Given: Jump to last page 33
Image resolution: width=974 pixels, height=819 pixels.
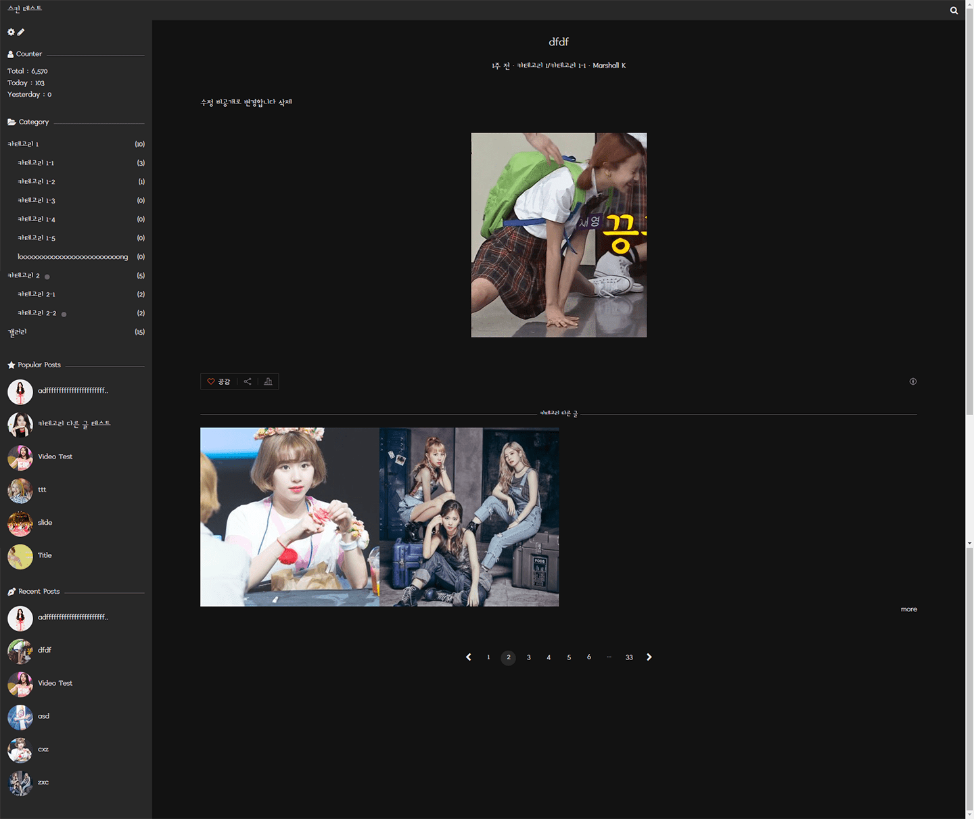Looking at the screenshot, I should click(x=629, y=657).
